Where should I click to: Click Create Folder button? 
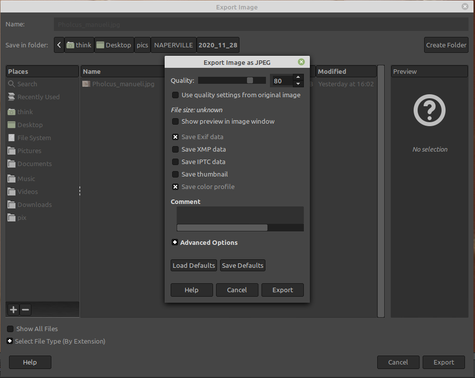coord(446,45)
